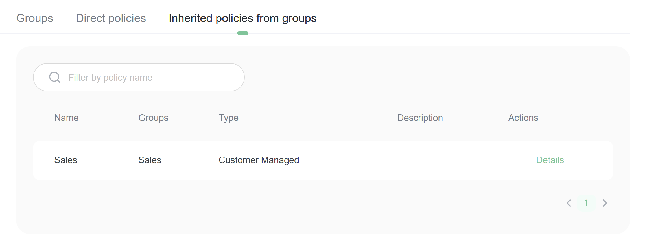Viewport: 649px width, 240px height.
Task: Click the Type column header
Action: tap(228, 118)
